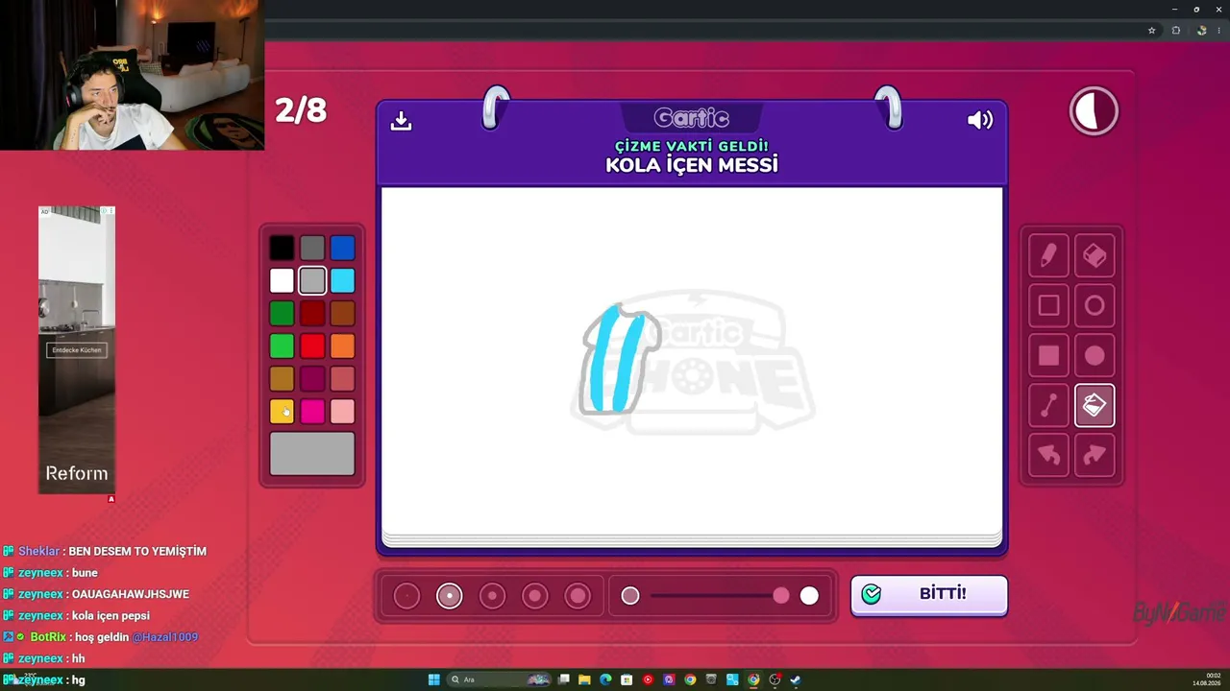Open the Reform advertisement

(77, 349)
